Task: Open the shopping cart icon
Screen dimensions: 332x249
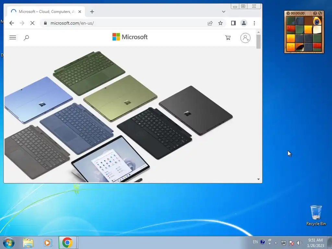Action: (x=228, y=38)
